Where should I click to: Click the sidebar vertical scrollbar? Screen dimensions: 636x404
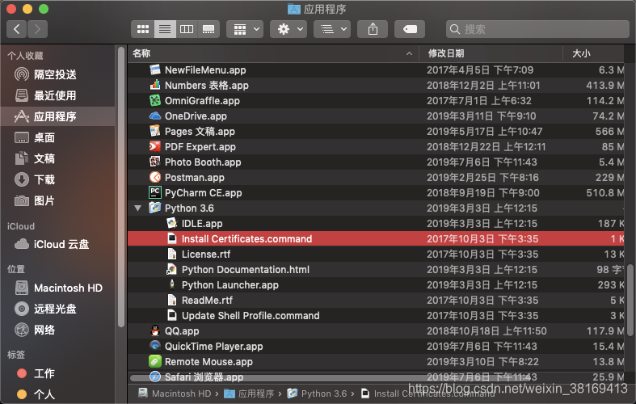tap(121, 187)
